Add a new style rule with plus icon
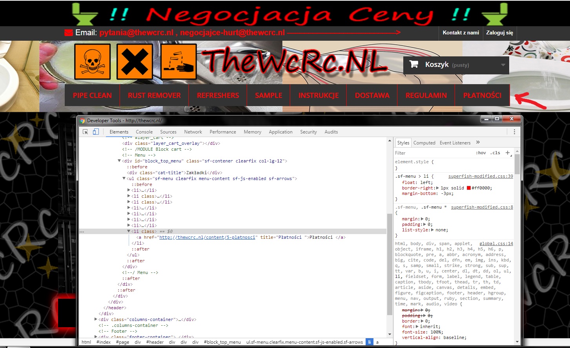This screenshot has height=348, width=570. click(508, 153)
